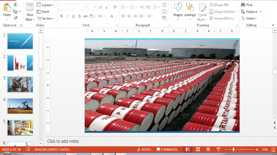Click the Arrange icon
Viewport: 277px width, 155px height.
190,7
